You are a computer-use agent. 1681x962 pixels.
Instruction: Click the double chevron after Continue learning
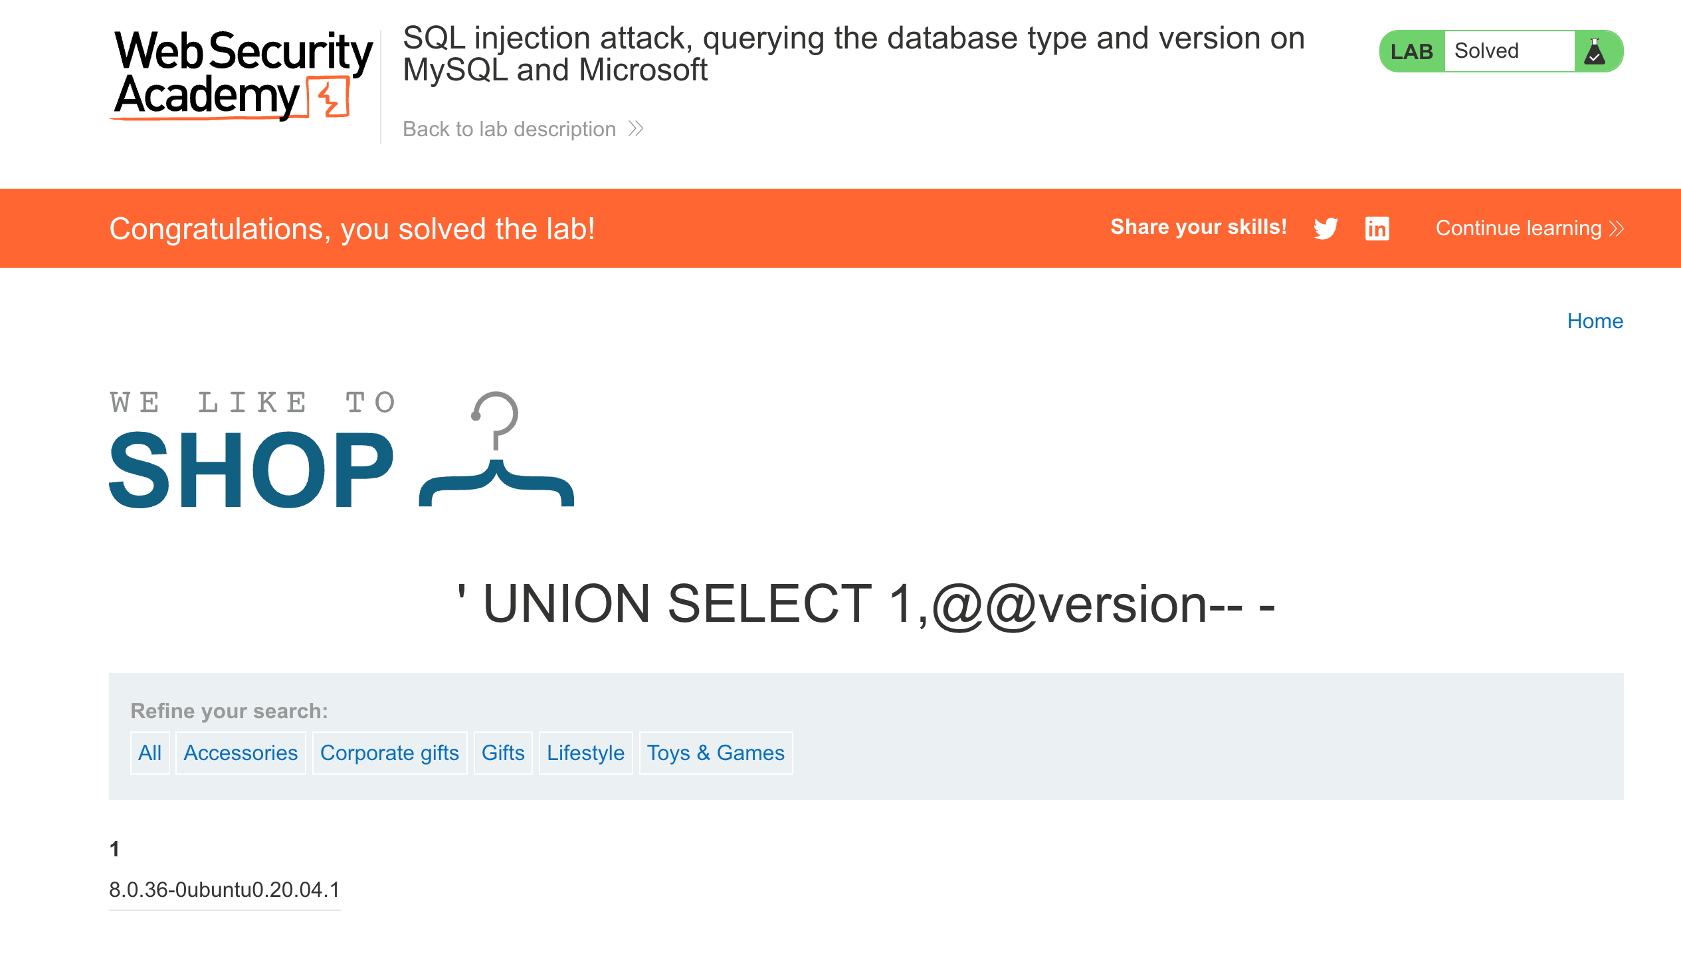click(1617, 229)
